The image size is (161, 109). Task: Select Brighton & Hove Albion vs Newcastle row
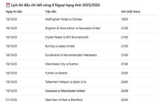72,28
